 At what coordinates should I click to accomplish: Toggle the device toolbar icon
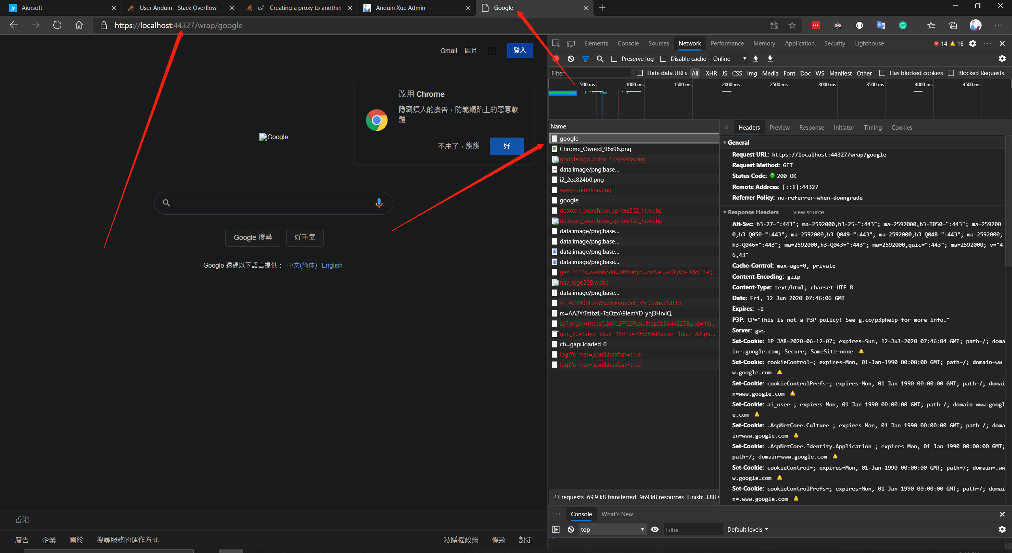(571, 43)
